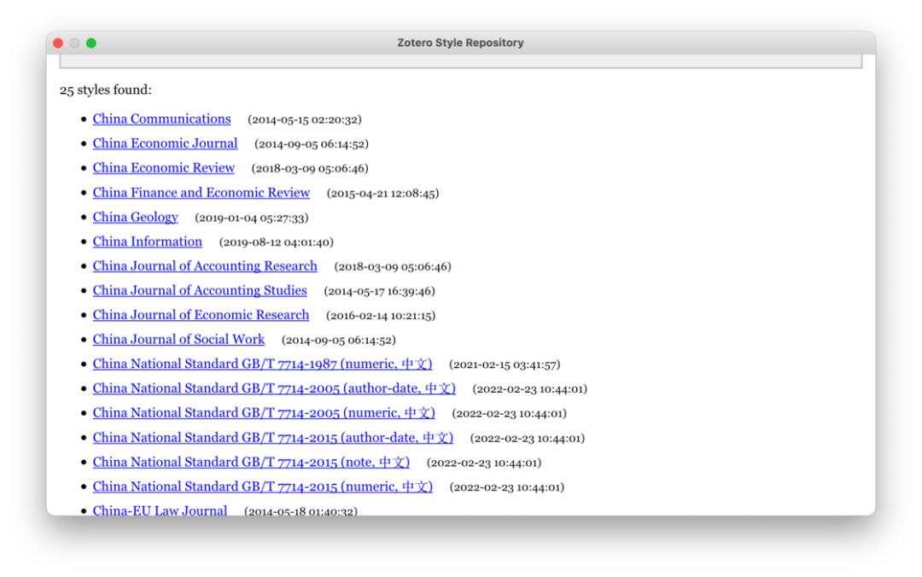Screen dimensions: 922x577
Task: Select China Journal of Economic Research
Action: coord(201,315)
